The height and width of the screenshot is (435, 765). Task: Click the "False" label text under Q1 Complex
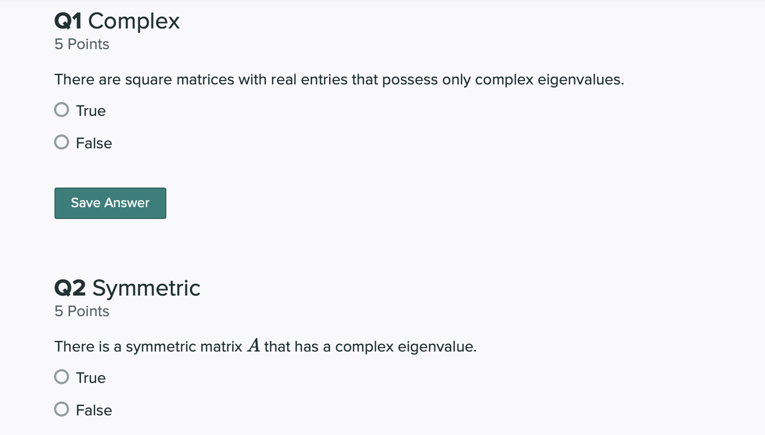click(x=94, y=143)
